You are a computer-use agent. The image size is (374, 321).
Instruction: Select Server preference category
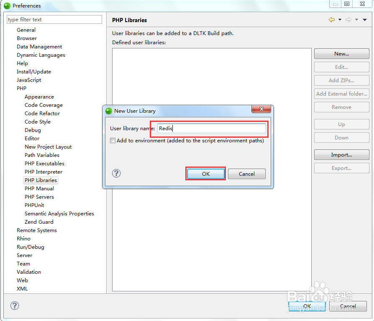coord(24,255)
